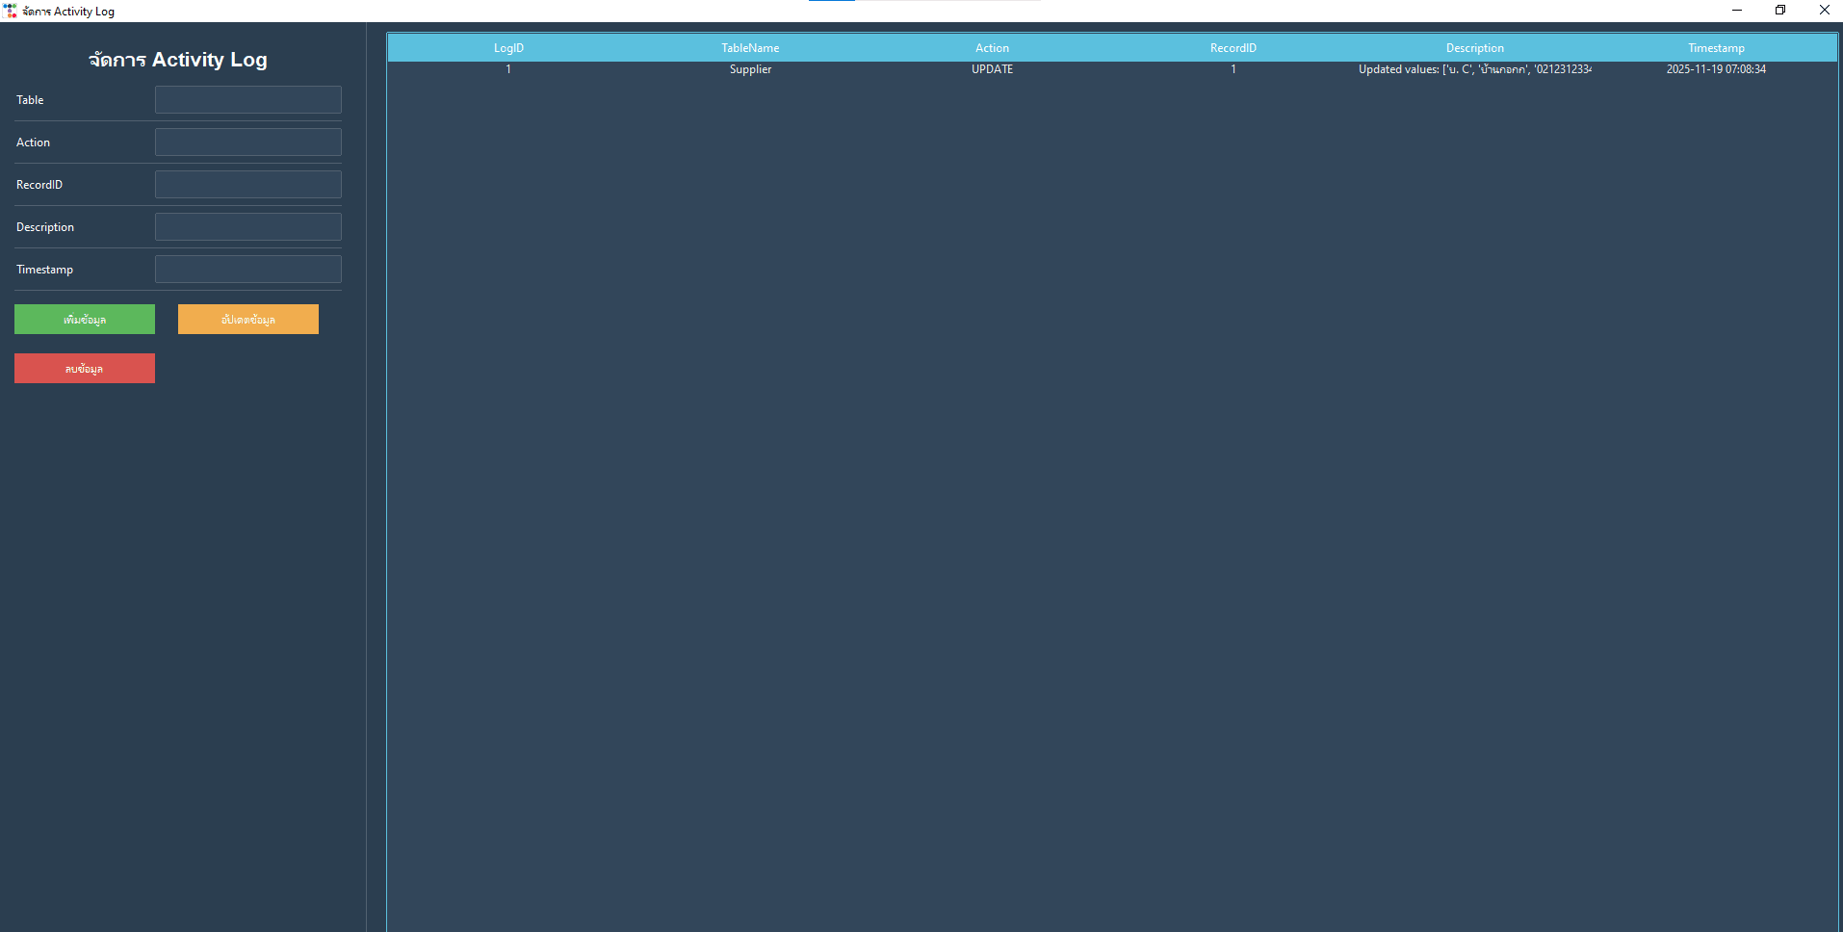Click the Timestamp column header

[1716, 48]
